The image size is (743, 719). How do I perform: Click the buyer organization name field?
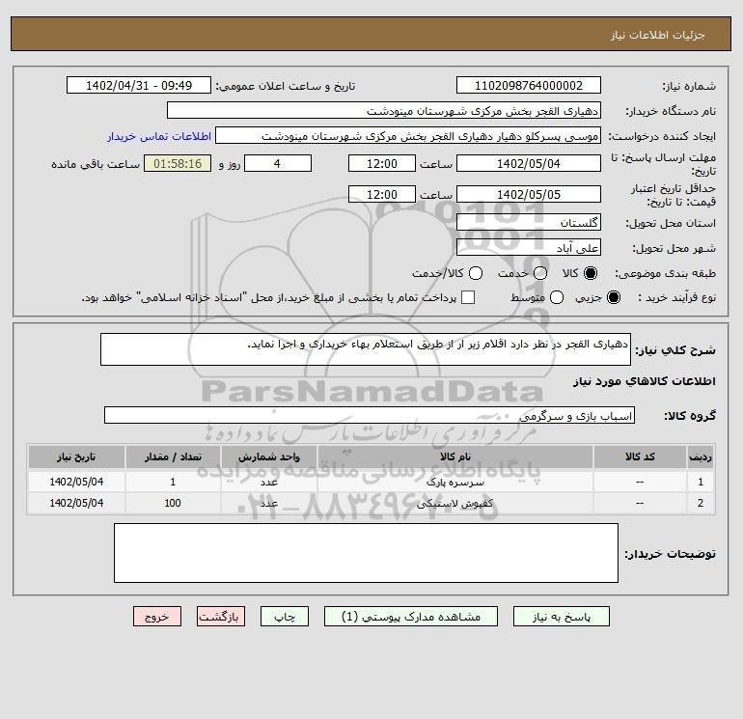coord(384,111)
